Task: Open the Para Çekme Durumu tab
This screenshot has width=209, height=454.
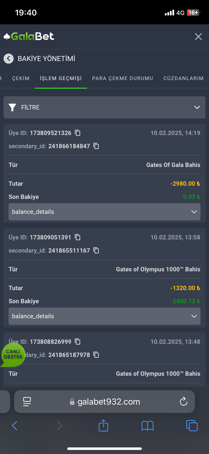Action: pos(122,78)
